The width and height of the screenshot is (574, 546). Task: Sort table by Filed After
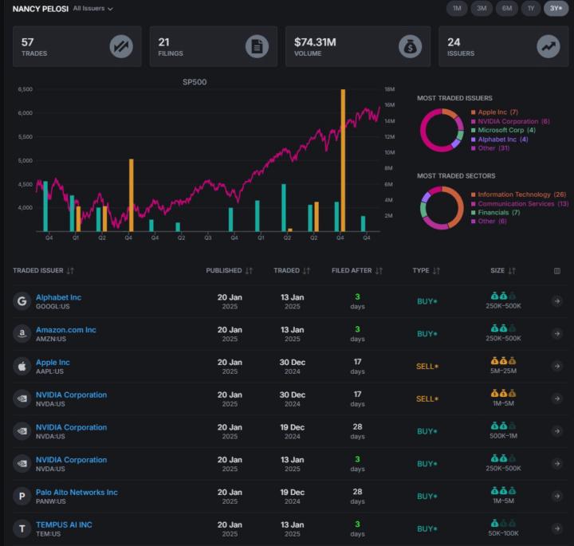pyautogui.click(x=356, y=271)
